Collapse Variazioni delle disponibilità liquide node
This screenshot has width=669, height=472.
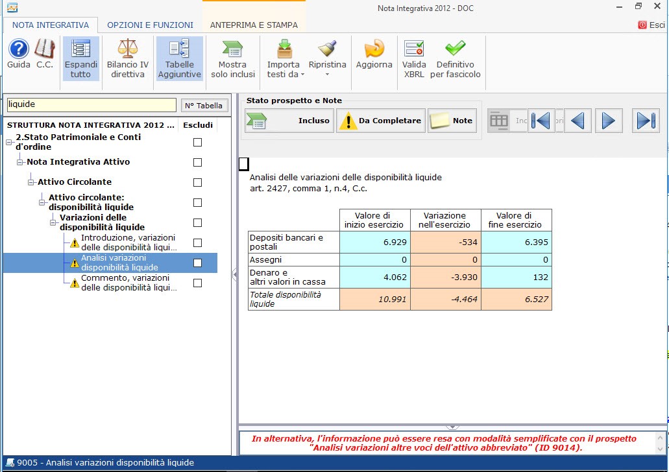coord(53,222)
